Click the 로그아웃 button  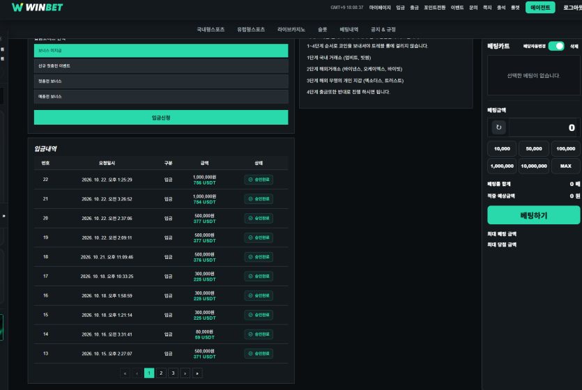tap(572, 8)
